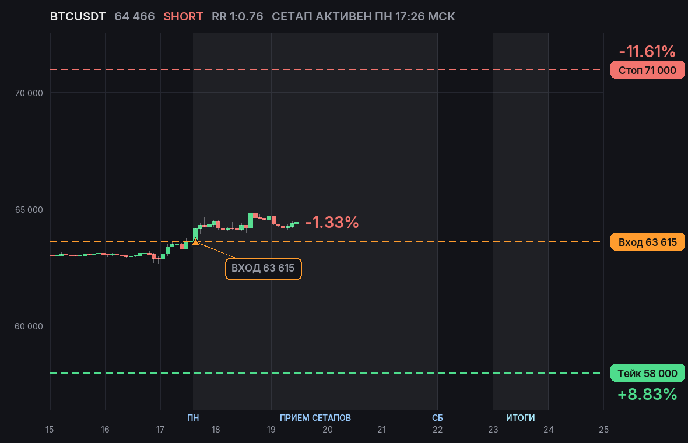Click the Тейк 58 000 green label
This screenshot has width=688, height=443.
[647, 373]
